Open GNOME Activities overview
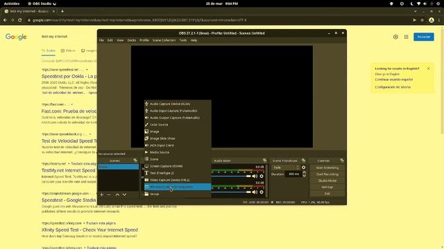 pyautogui.click(x=12, y=3)
